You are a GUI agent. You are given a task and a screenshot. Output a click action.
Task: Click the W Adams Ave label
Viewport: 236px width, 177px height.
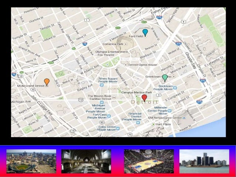point(90,69)
